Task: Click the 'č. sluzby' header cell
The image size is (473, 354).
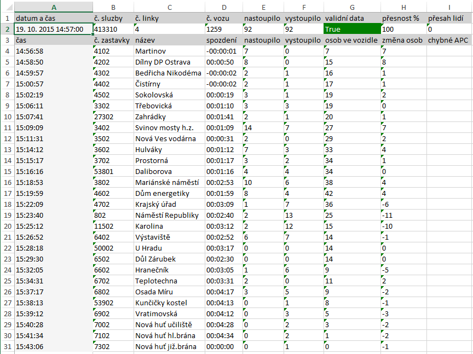Action: (x=113, y=18)
